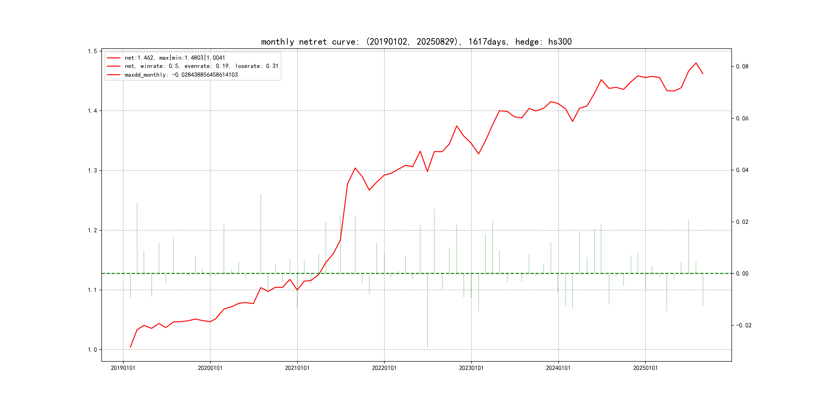Click the maxdd_monthly legend entry
Viewport: 813px width, 406px height.
[181, 75]
